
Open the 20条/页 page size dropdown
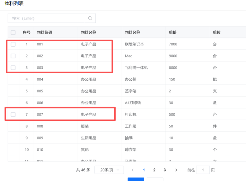pos(109,170)
